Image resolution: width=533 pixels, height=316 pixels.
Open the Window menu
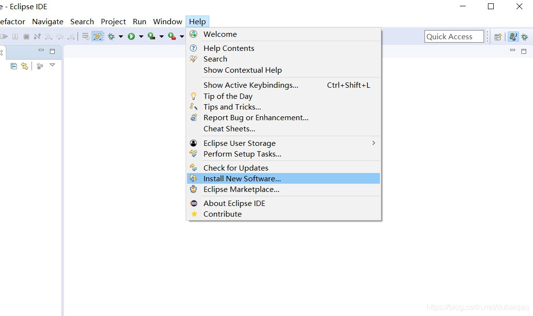coord(168,21)
